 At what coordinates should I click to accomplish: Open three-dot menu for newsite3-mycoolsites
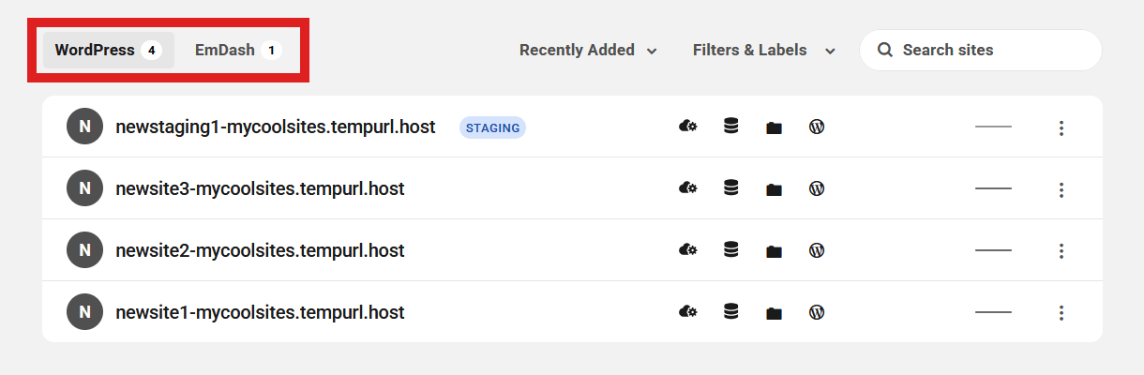pyautogui.click(x=1061, y=189)
